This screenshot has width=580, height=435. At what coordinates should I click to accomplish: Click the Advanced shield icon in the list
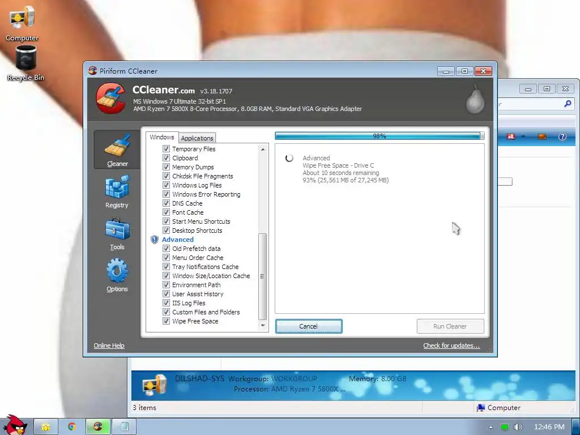[x=154, y=240]
